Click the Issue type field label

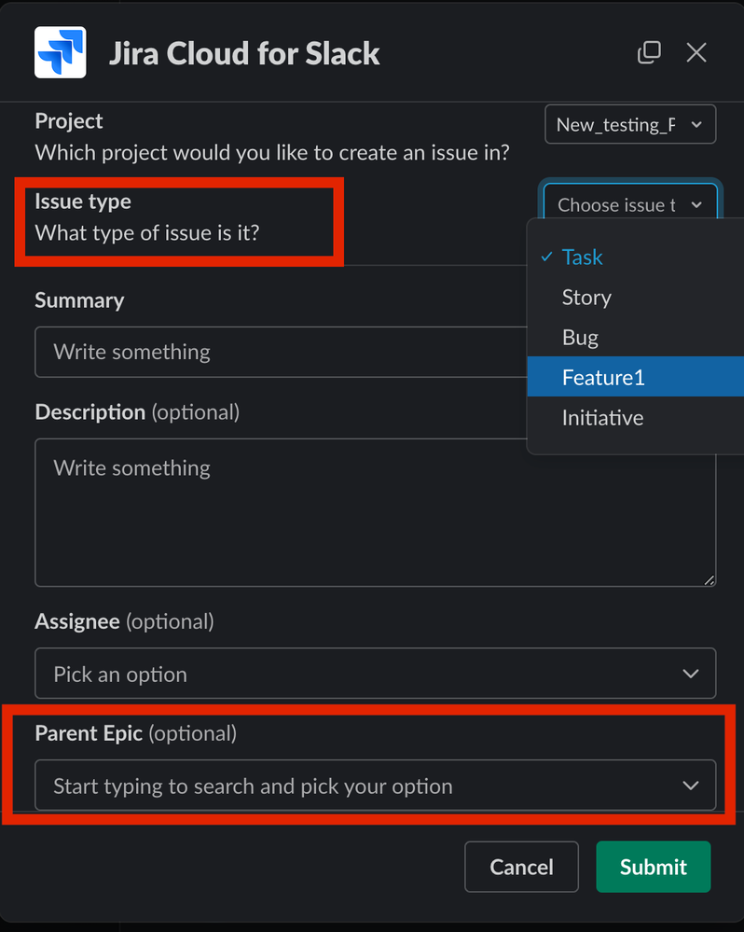pos(83,202)
